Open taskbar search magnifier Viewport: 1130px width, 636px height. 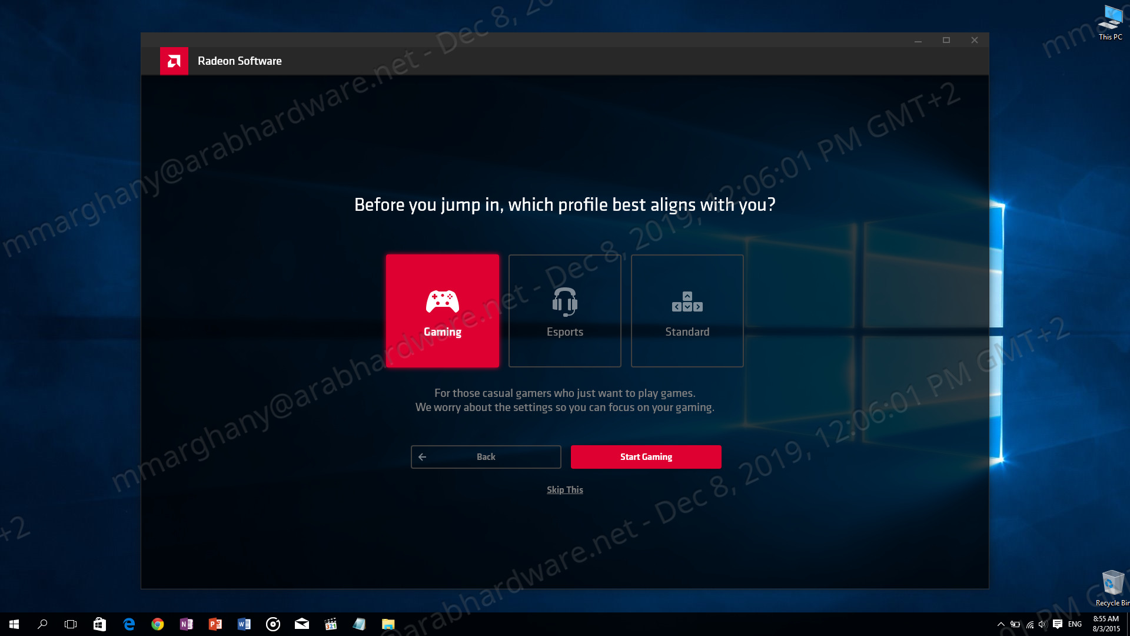click(x=42, y=624)
